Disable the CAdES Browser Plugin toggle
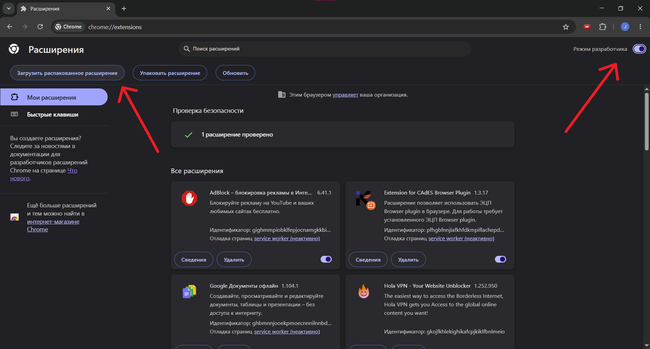650x349 pixels. coord(500,259)
